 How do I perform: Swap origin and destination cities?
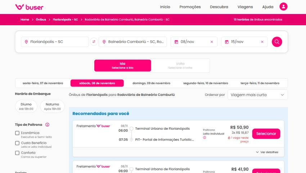point(94,42)
